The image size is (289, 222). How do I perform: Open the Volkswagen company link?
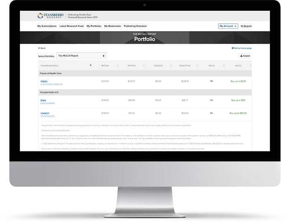click(x=47, y=116)
